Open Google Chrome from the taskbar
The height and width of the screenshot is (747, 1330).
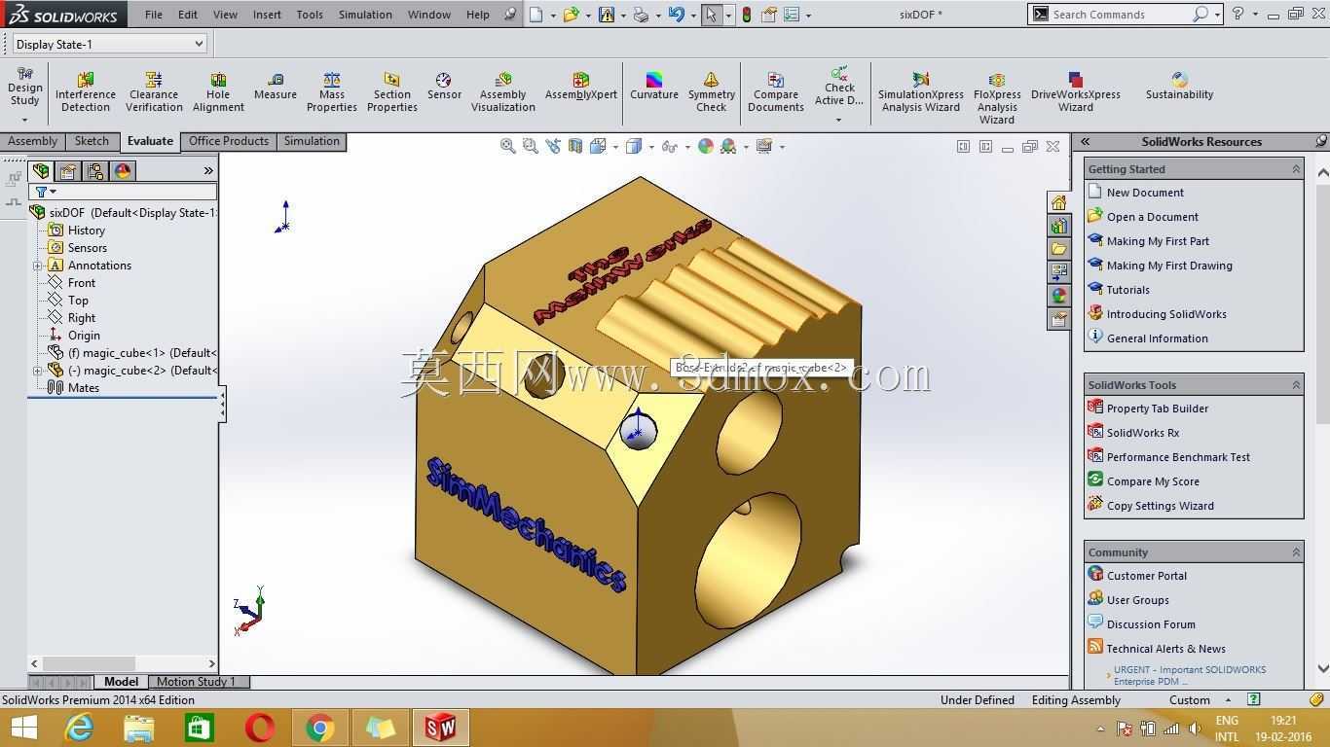click(320, 728)
